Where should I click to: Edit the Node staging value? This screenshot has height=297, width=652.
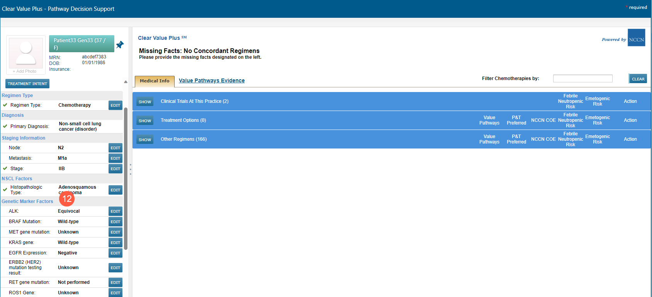tap(115, 148)
